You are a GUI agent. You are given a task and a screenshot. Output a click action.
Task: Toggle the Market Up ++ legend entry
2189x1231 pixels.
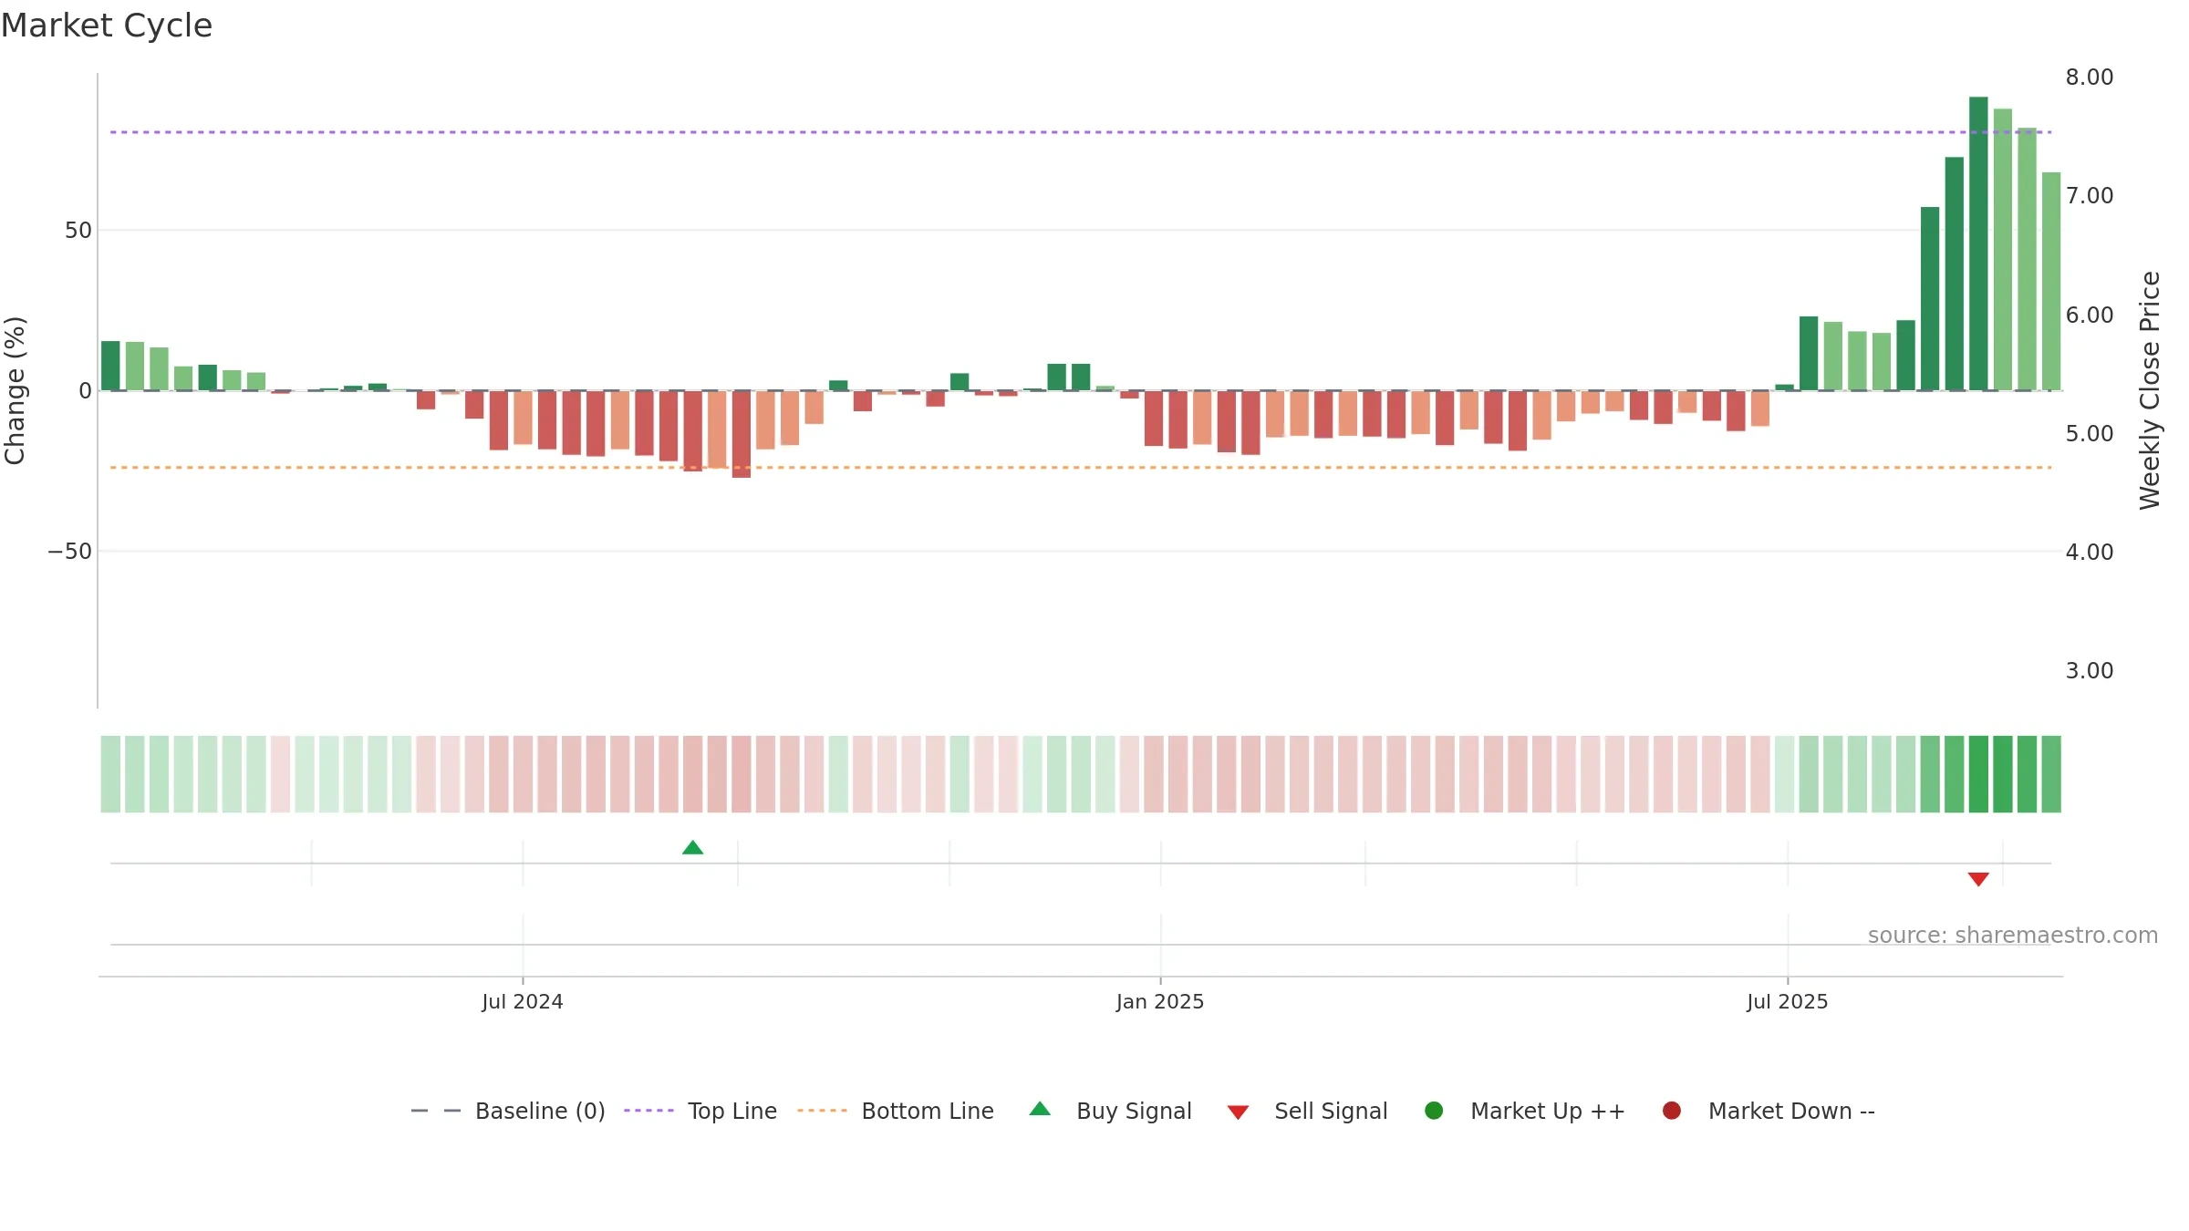pyautogui.click(x=1524, y=1111)
